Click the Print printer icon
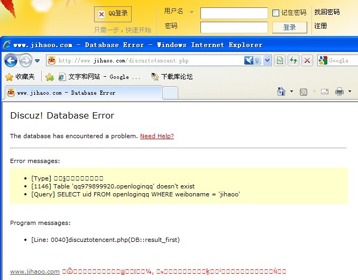Image resolution: width=358 pixels, height=280 pixels. coord(339,92)
